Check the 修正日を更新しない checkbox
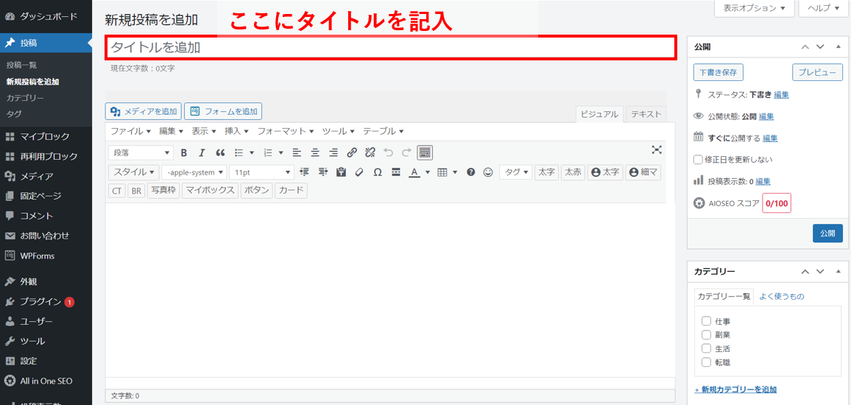Image resolution: width=851 pixels, height=405 pixels. pos(699,159)
